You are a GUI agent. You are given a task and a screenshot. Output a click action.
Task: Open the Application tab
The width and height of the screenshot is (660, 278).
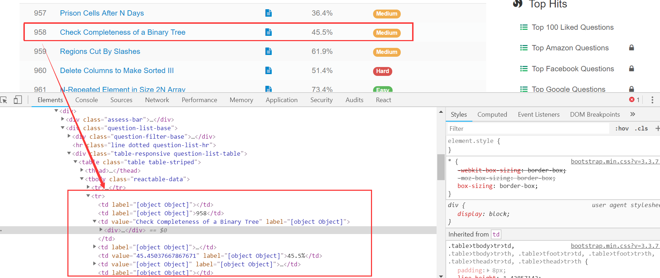click(x=282, y=100)
